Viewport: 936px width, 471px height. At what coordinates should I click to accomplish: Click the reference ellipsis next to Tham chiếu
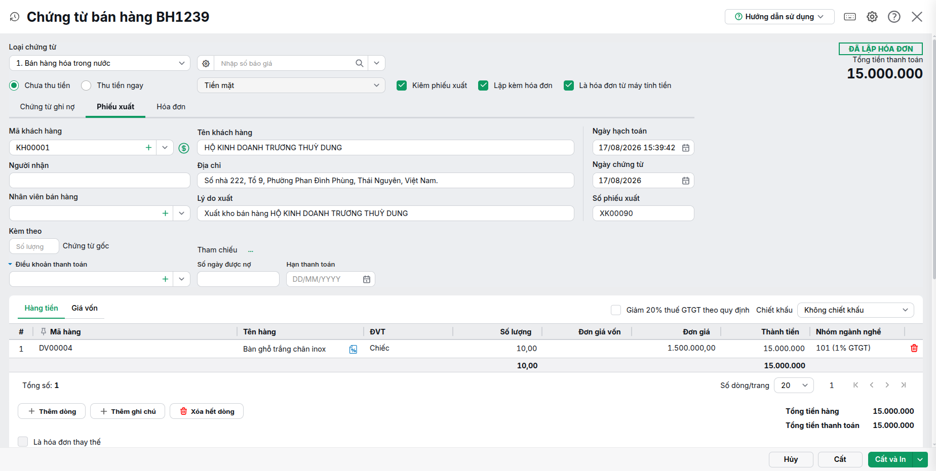point(251,250)
